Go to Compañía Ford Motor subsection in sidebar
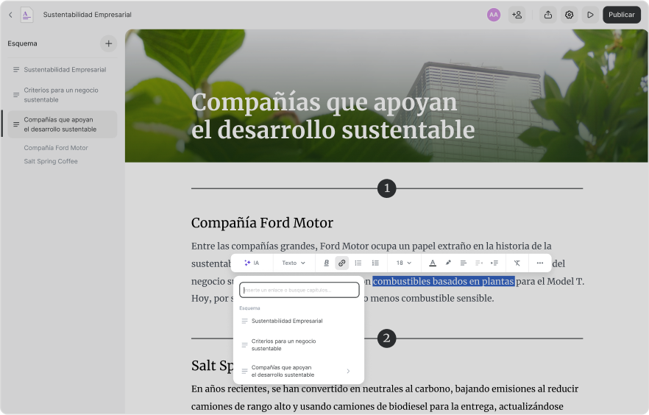Viewport: 649px width, 415px height. click(x=56, y=148)
